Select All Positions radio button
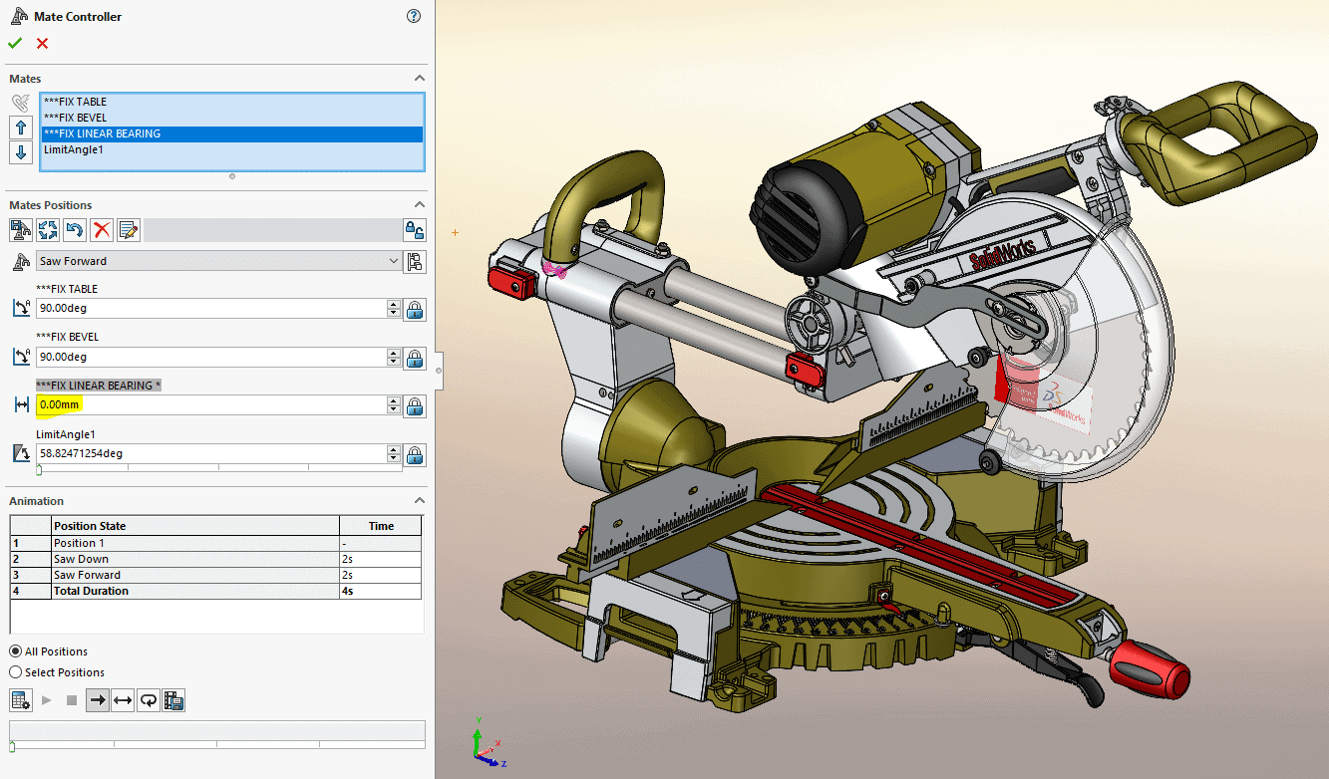The image size is (1329, 779). 15,651
